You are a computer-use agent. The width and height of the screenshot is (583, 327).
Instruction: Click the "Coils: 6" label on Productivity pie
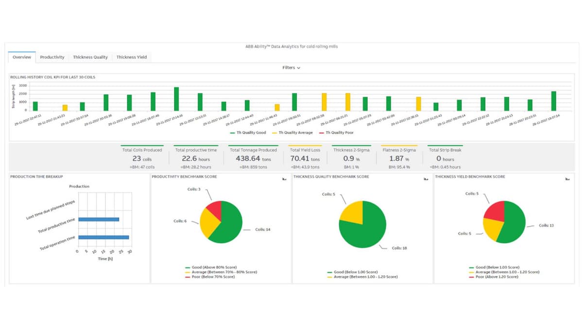pyautogui.click(x=180, y=221)
